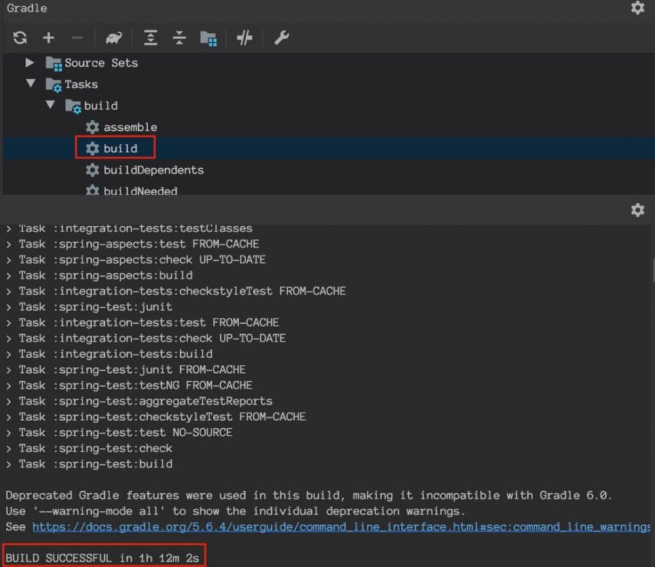Open the docs.gradle.org command line link
The image size is (655, 567).
341,526
